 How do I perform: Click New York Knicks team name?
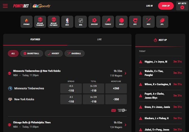24,99
